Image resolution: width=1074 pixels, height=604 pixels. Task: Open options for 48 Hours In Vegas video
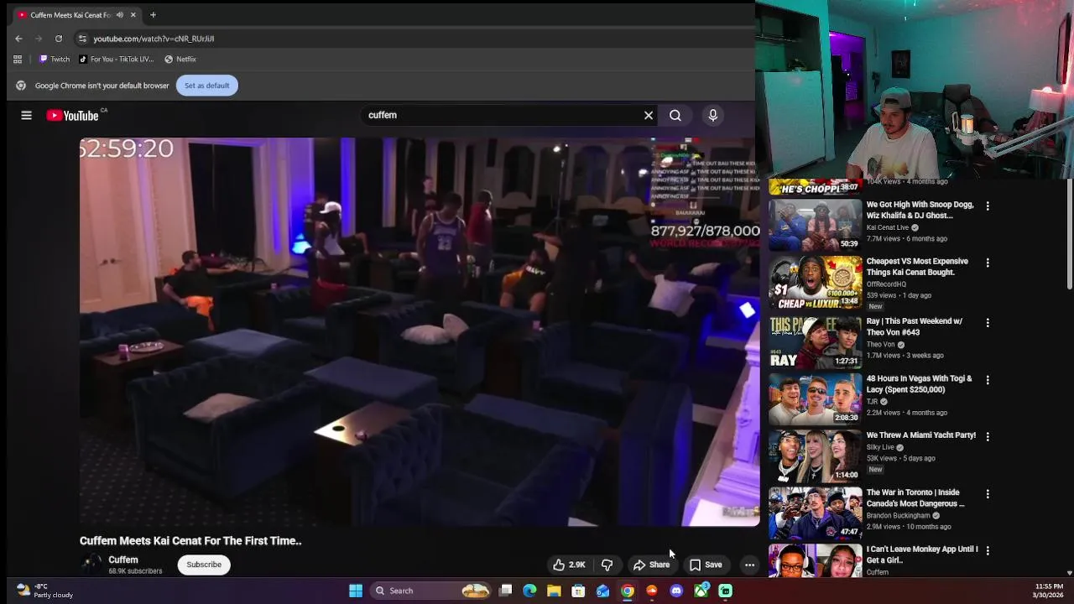pos(988,379)
